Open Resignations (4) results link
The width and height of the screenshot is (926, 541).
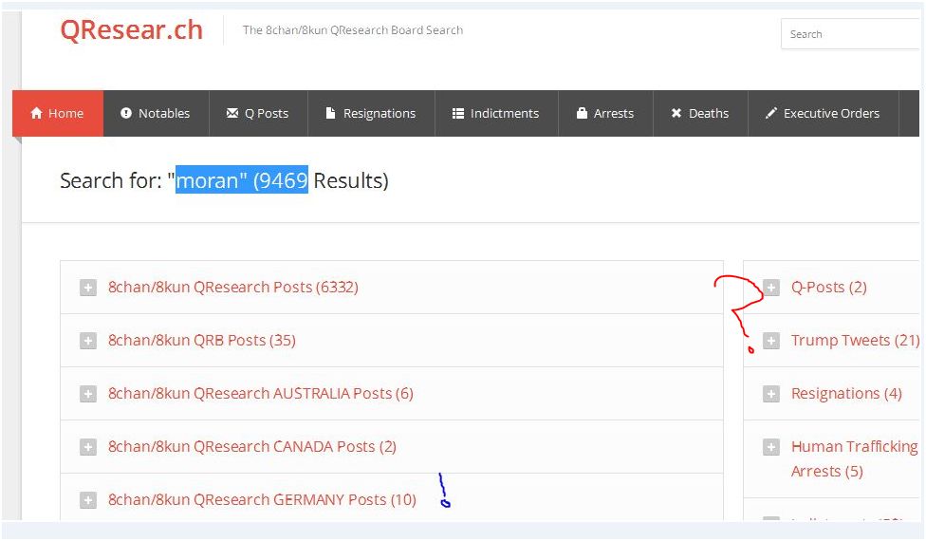[846, 393]
